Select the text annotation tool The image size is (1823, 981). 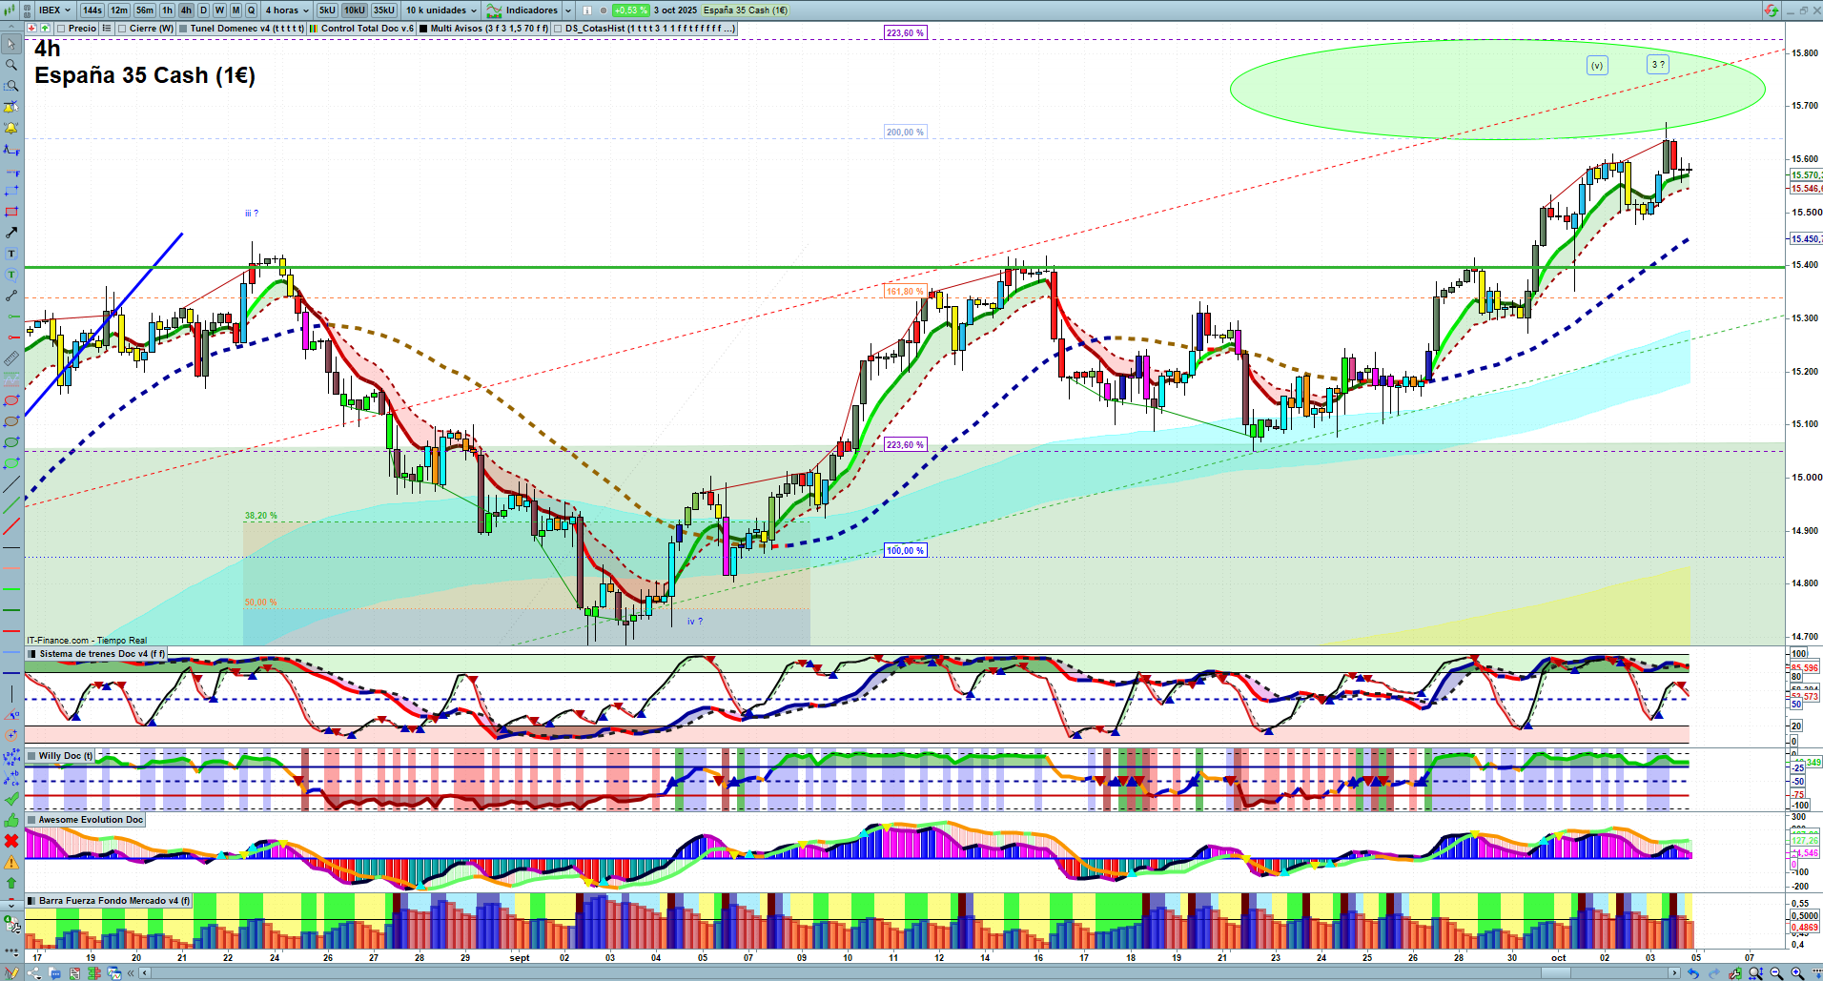coord(11,254)
